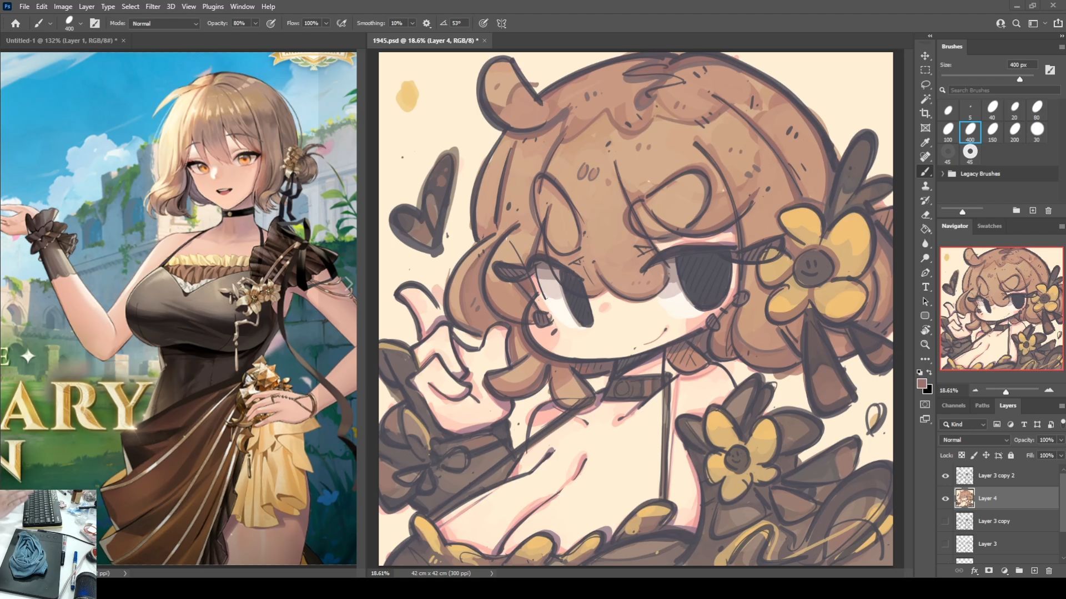Select the 150 brush preset
Screen dimensions: 1066x599
pyautogui.click(x=992, y=132)
